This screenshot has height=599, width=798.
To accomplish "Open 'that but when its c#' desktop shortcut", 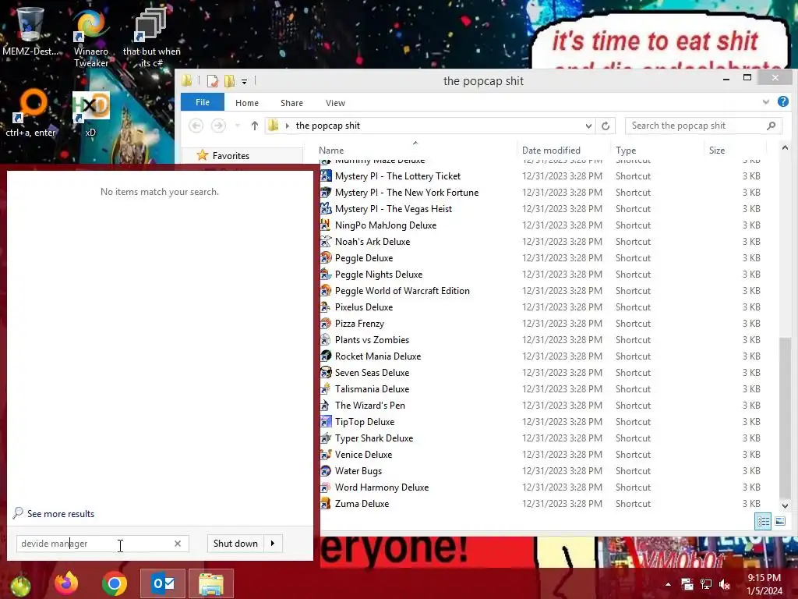I will (x=151, y=38).
